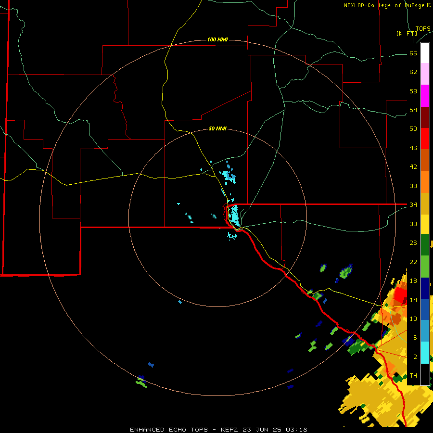Image resolution: width=433 pixels, height=433 pixels.
Task: Click the "50 NMI" range ring label
Action: (x=217, y=128)
